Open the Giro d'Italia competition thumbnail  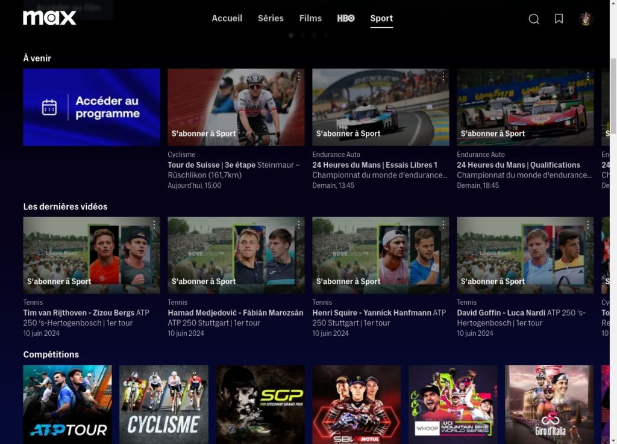549,404
